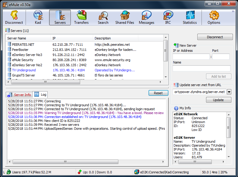
Task: Click the Add to list button
Action: point(219,76)
